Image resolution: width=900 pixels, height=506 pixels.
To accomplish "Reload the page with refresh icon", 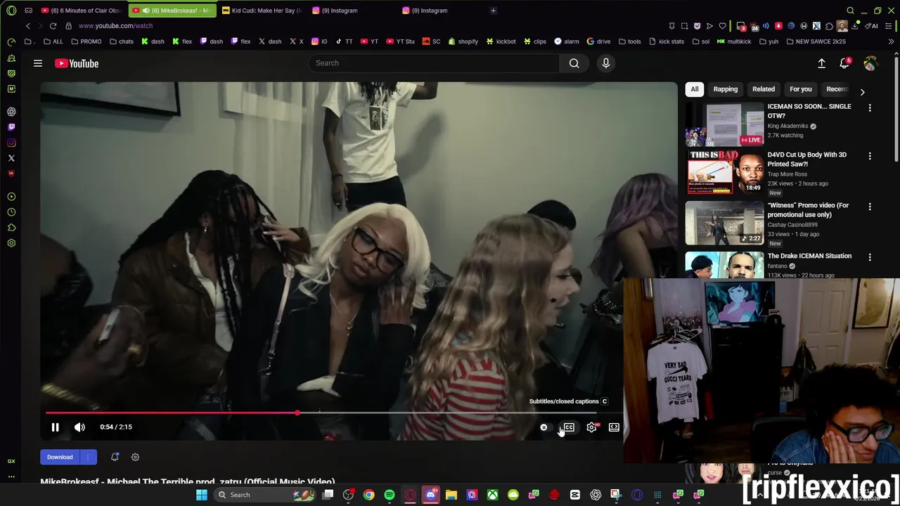I will (53, 26).
